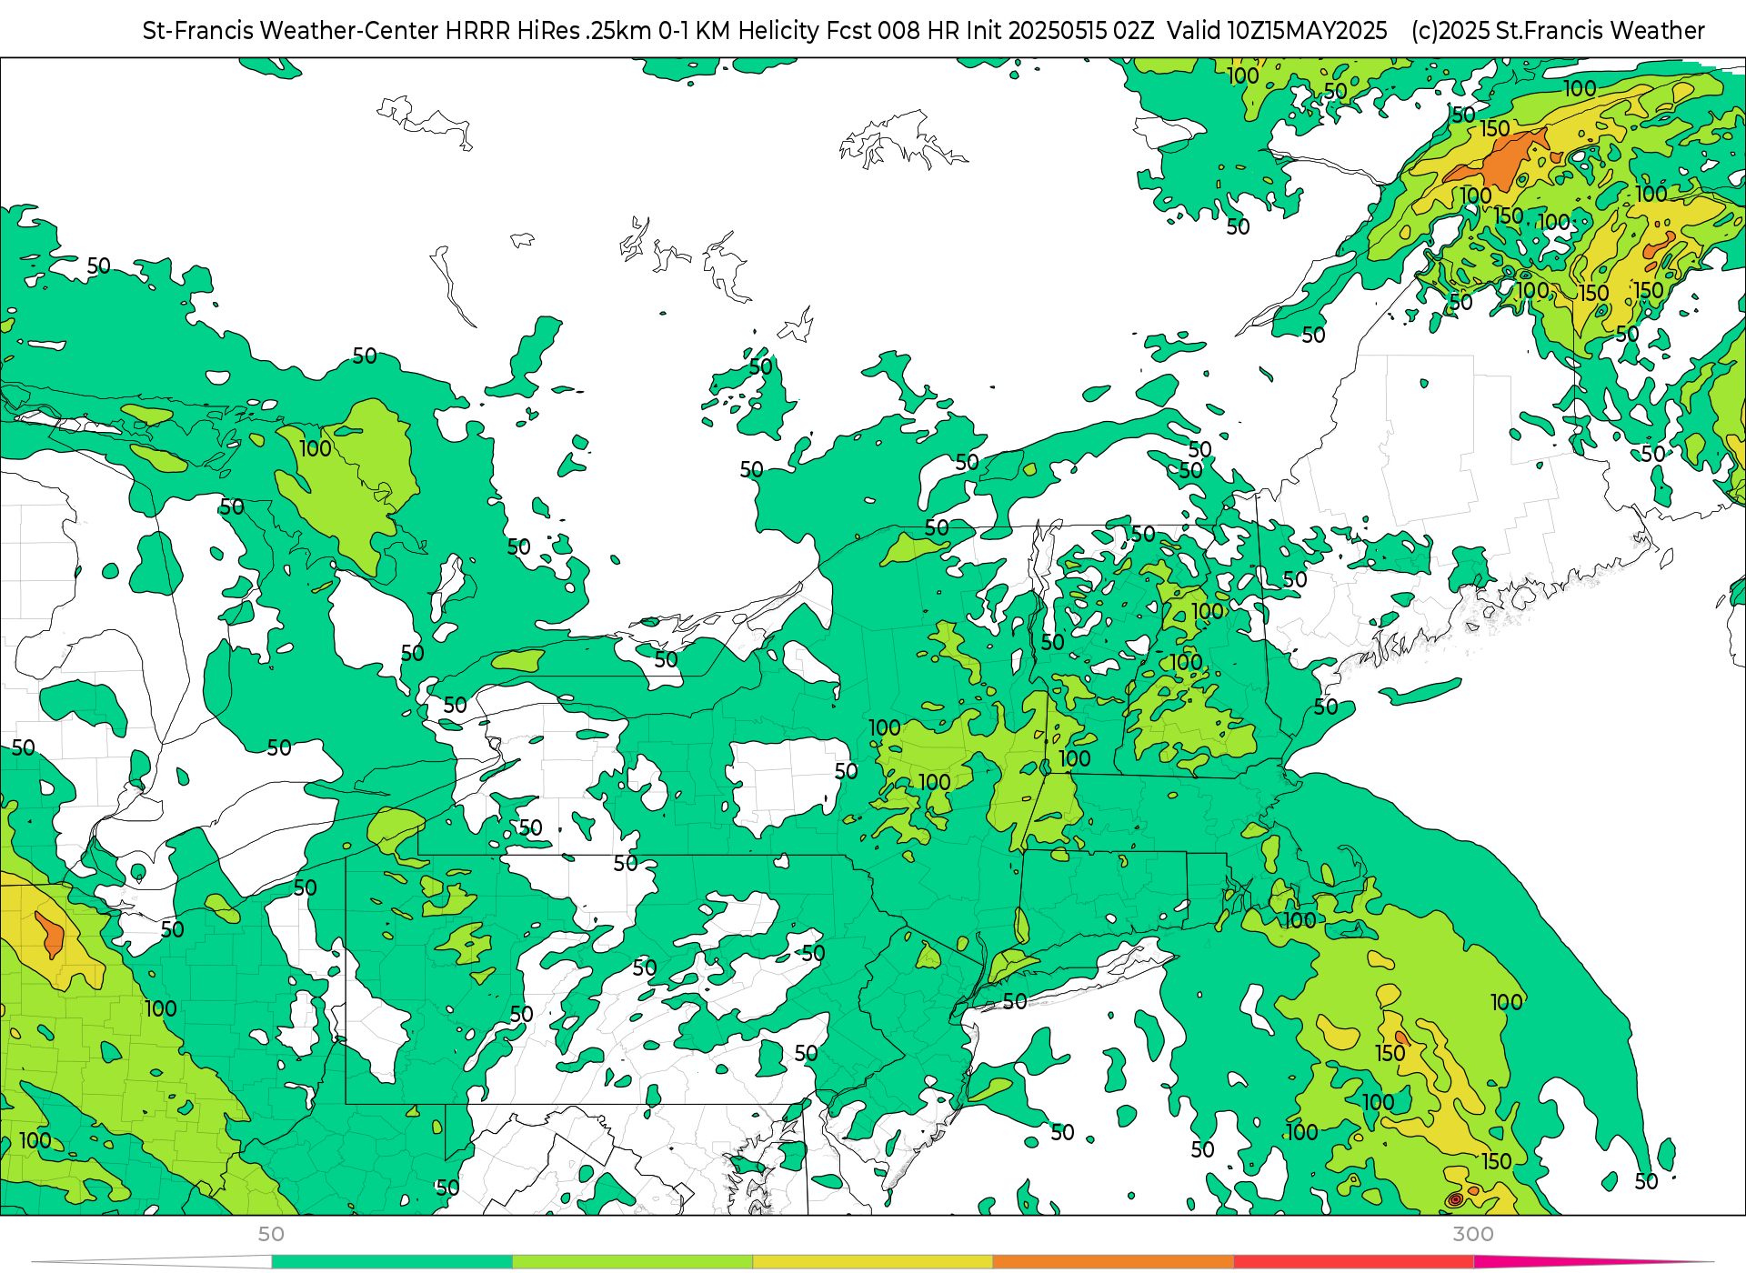Click the green segment of the color bar

(392, 1262)
